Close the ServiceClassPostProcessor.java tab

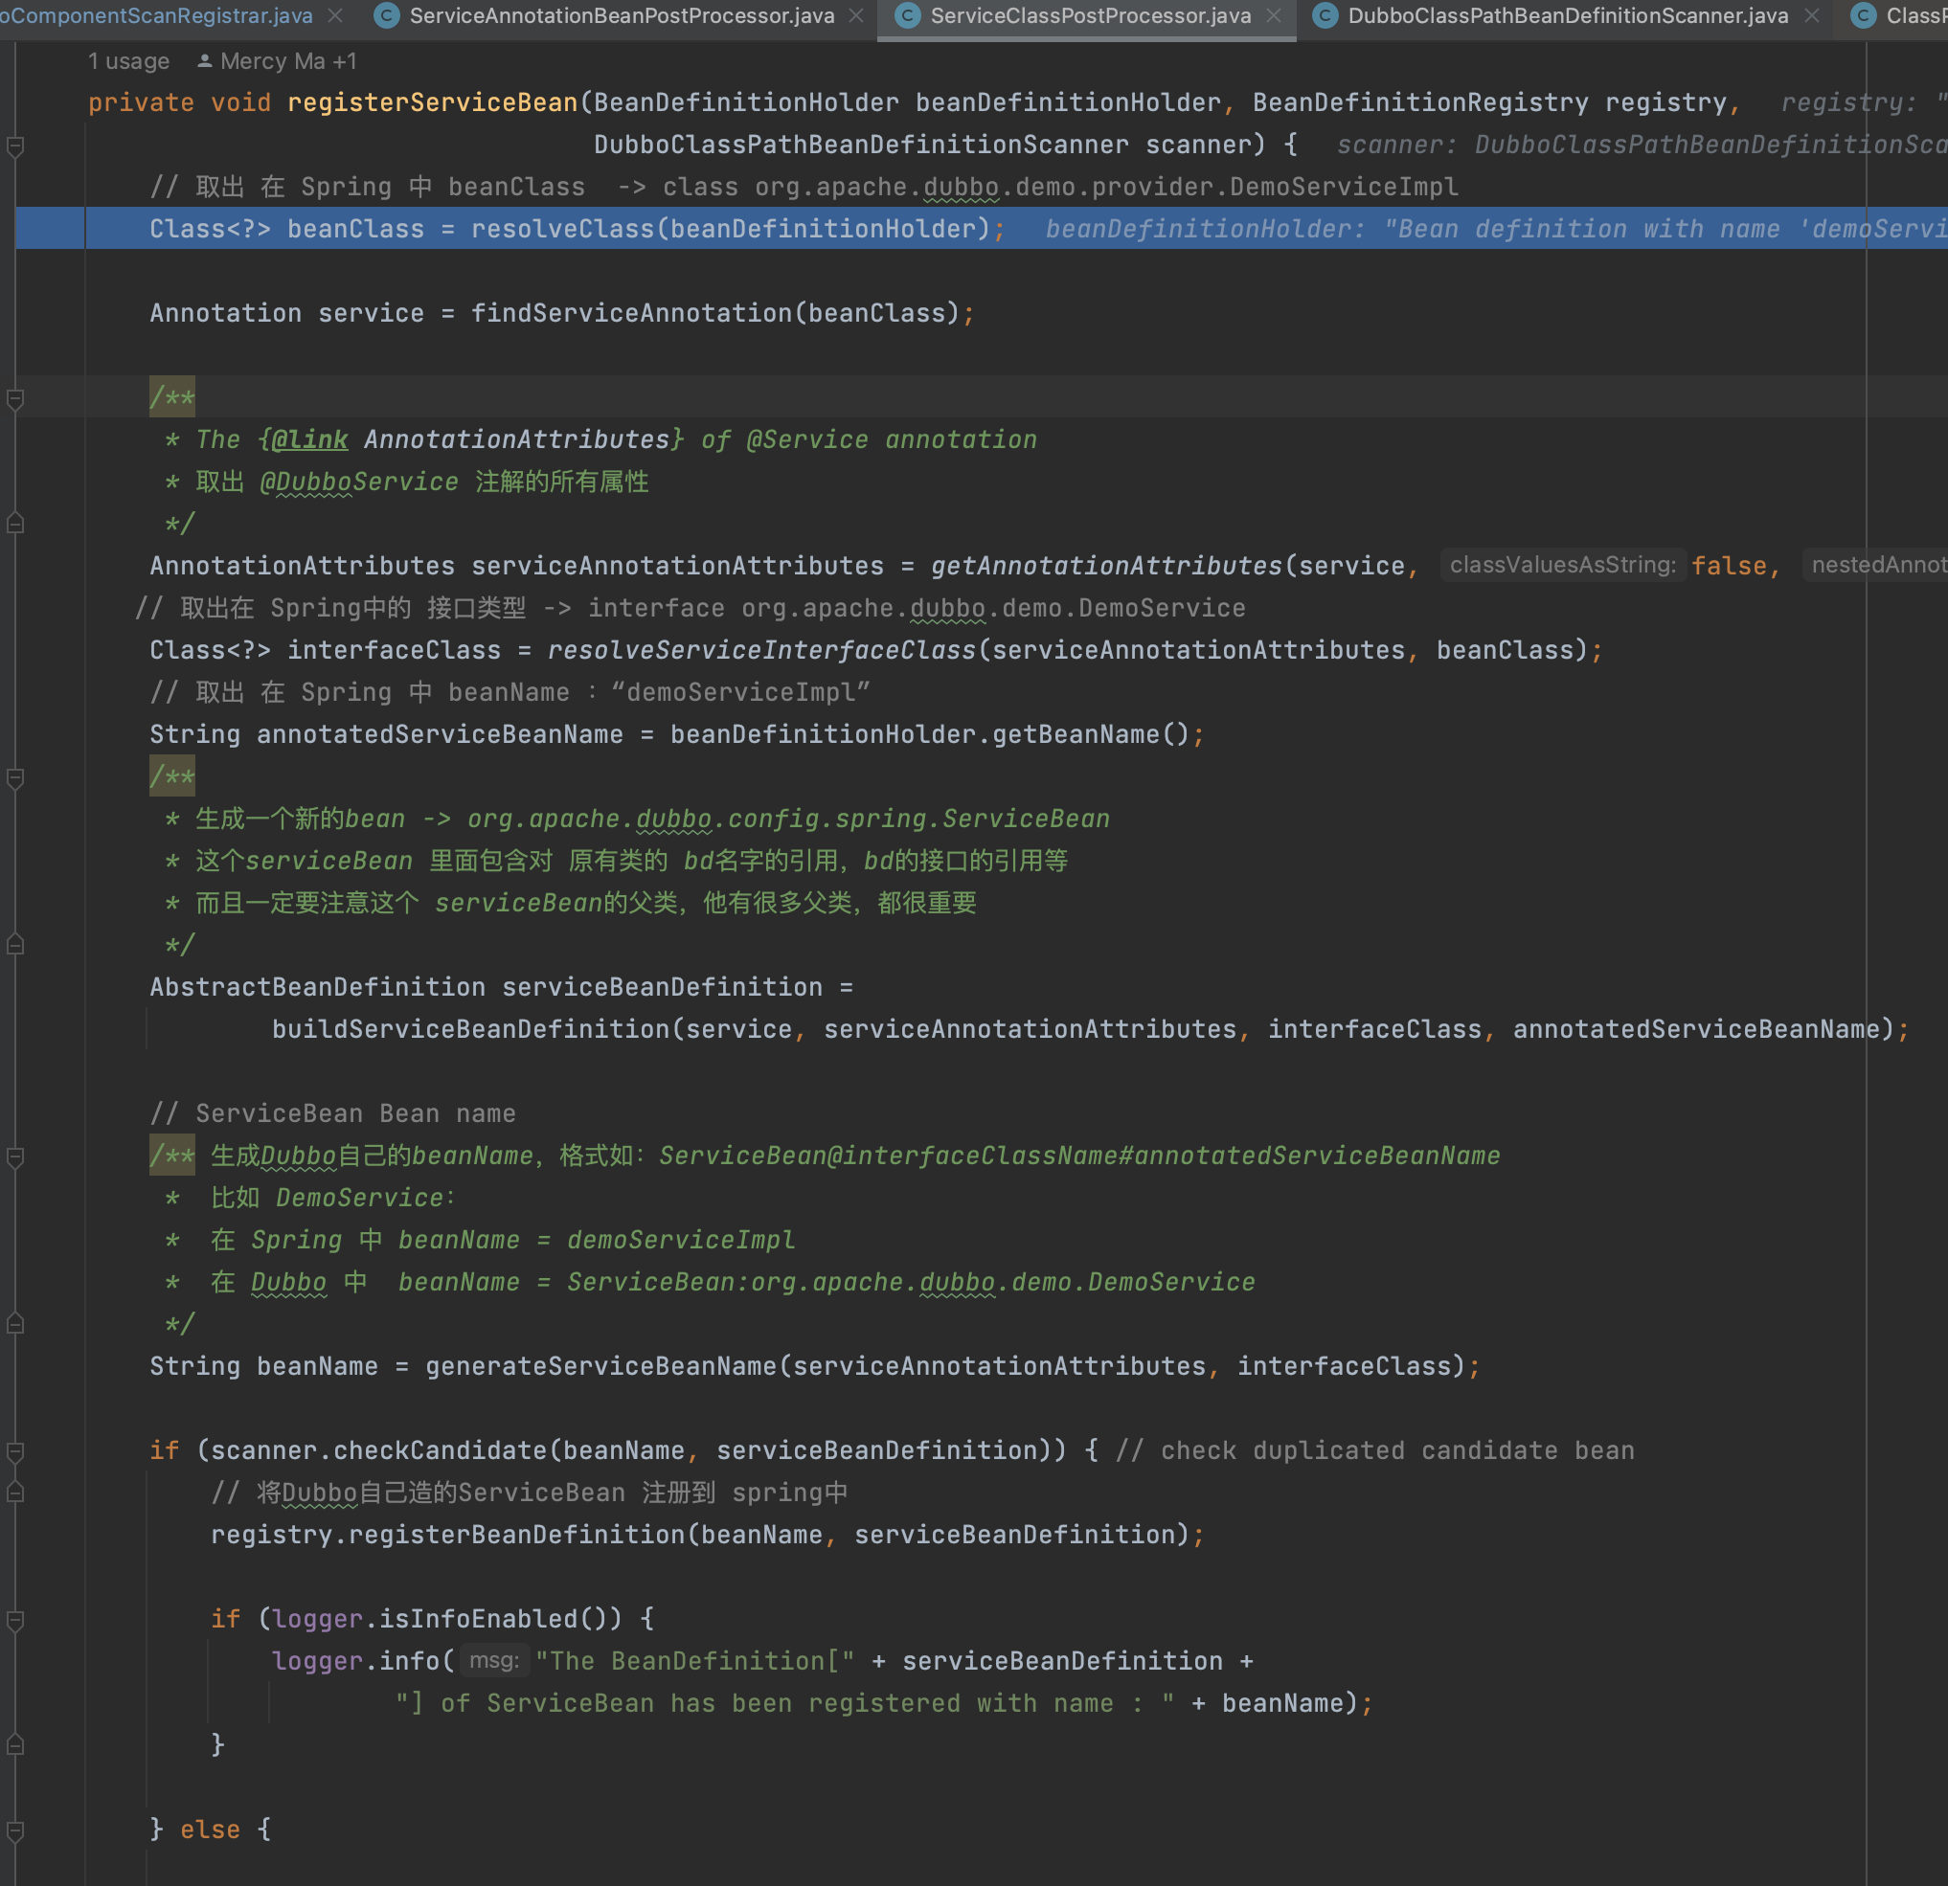tap(1273, 16)
